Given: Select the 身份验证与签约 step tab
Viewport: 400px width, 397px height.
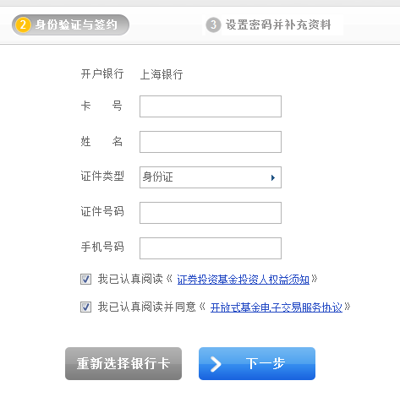Looking at the screenshot, I should coord(70,24).
